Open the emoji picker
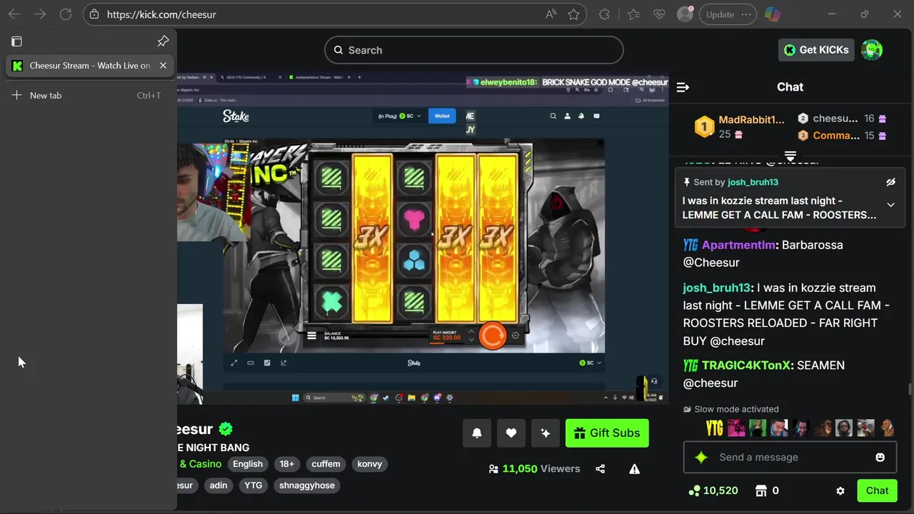Screen dimensions: 914x514 coord(880,457)
